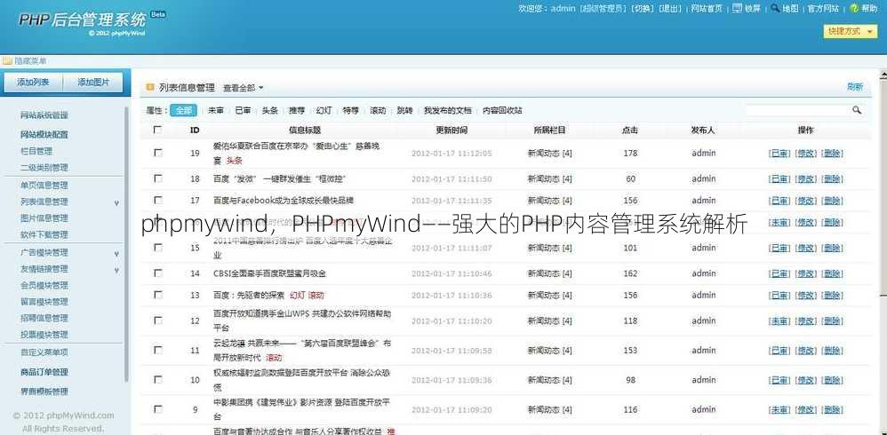Click 已审 status for row ID 17
This screenshot has height=435, width=887.
(x=779, y=201)
